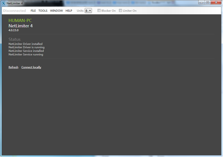Minimize the NetLimiter 4 window
The height and width of the screenshot is (157, 223).
click(201, 2)
